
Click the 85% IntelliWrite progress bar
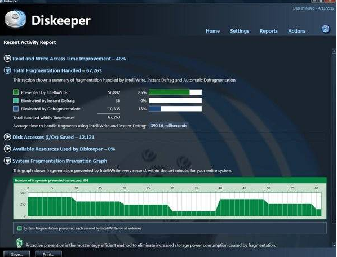pyautogui.click(x=175, y=92)
